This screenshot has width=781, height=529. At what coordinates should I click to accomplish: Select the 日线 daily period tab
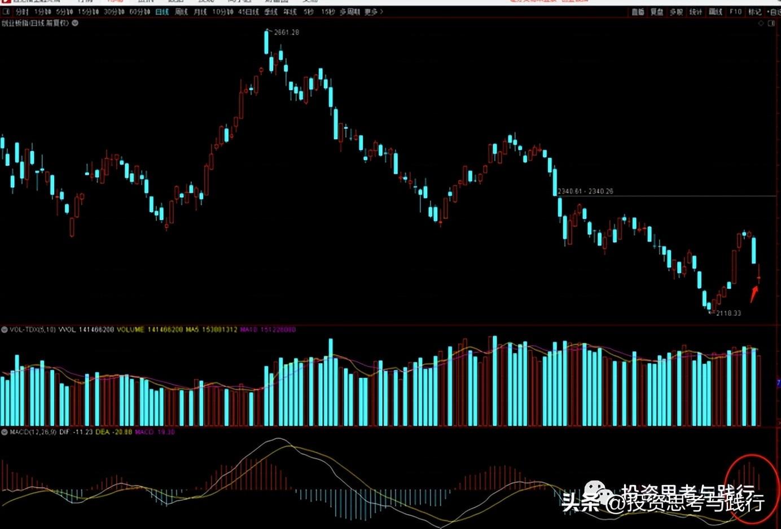[x=162, y=12]
